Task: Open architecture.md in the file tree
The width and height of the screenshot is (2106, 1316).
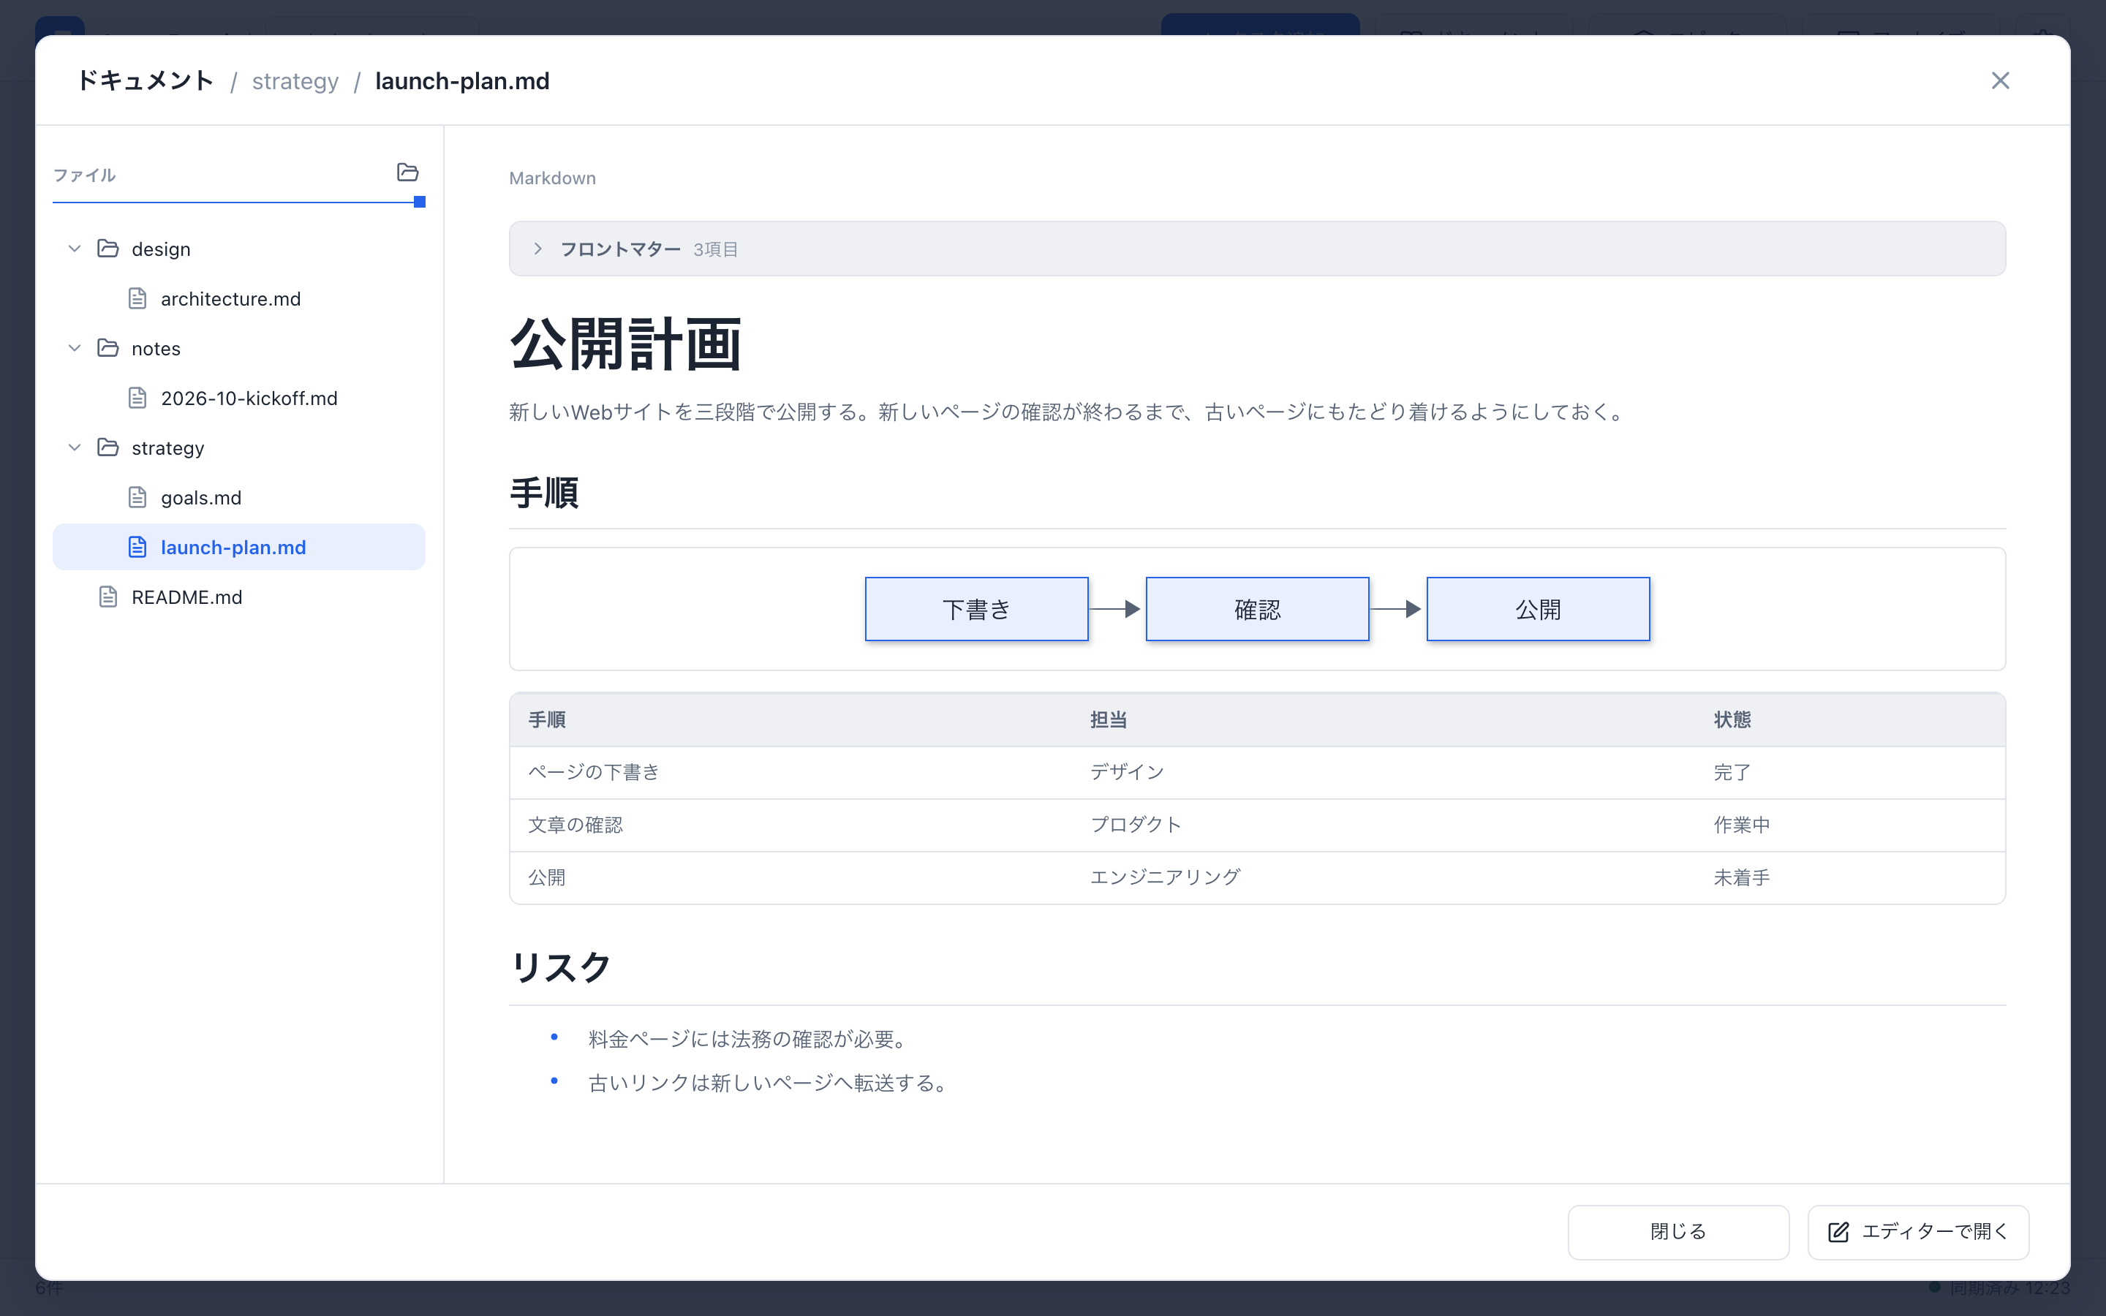Action: coord(239,298)
